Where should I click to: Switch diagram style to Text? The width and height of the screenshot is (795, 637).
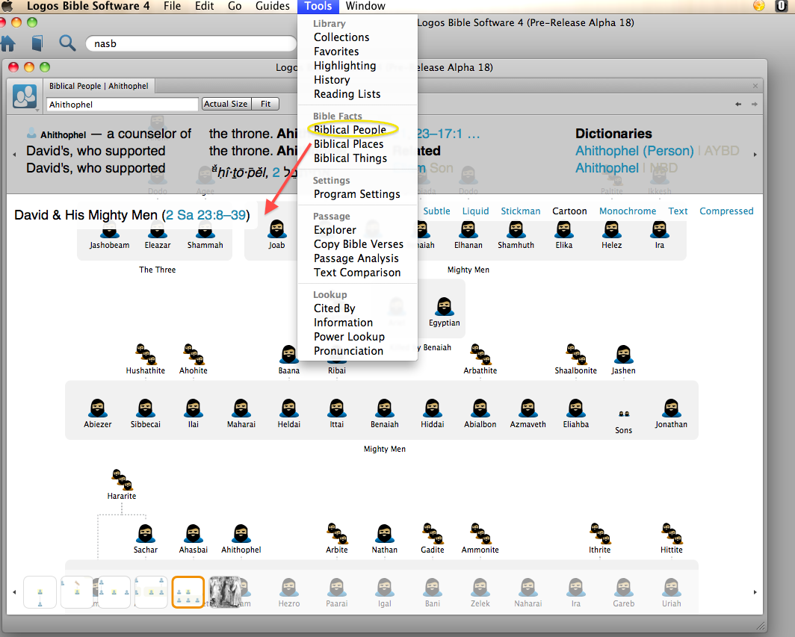678,211
